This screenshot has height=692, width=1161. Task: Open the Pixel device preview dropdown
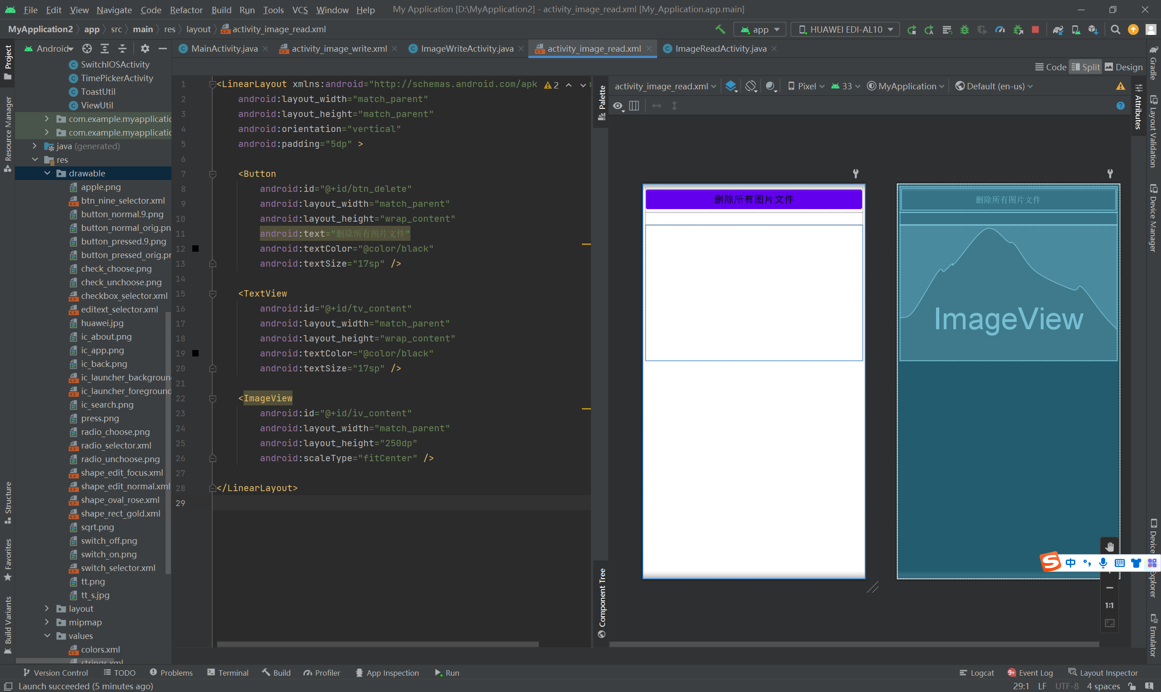[x=806, y=86]
